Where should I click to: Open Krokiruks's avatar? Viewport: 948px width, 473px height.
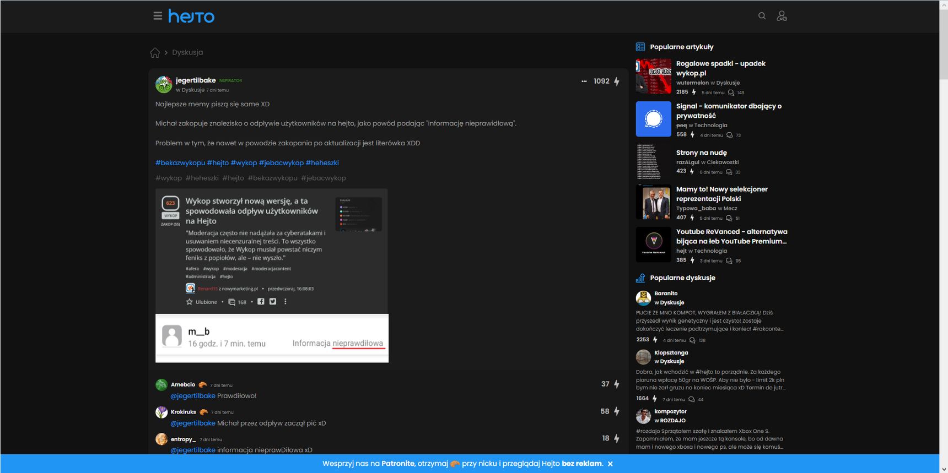coord(161,412)
